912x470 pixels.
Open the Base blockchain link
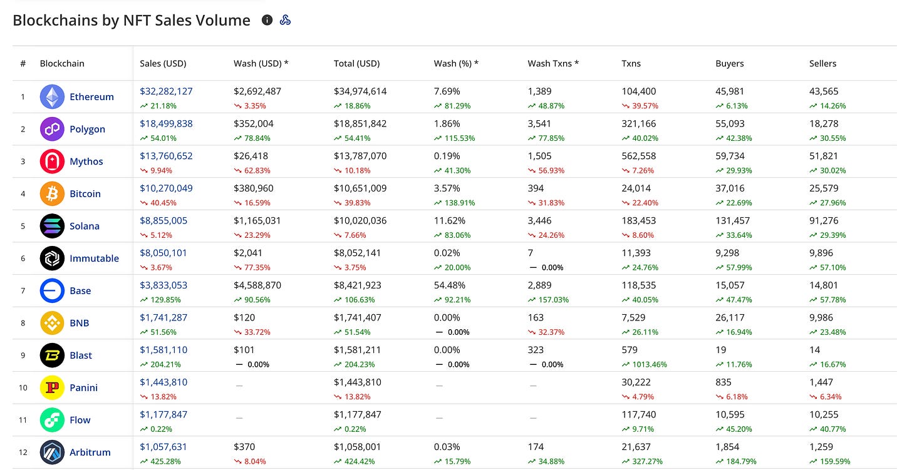[80, 291]
